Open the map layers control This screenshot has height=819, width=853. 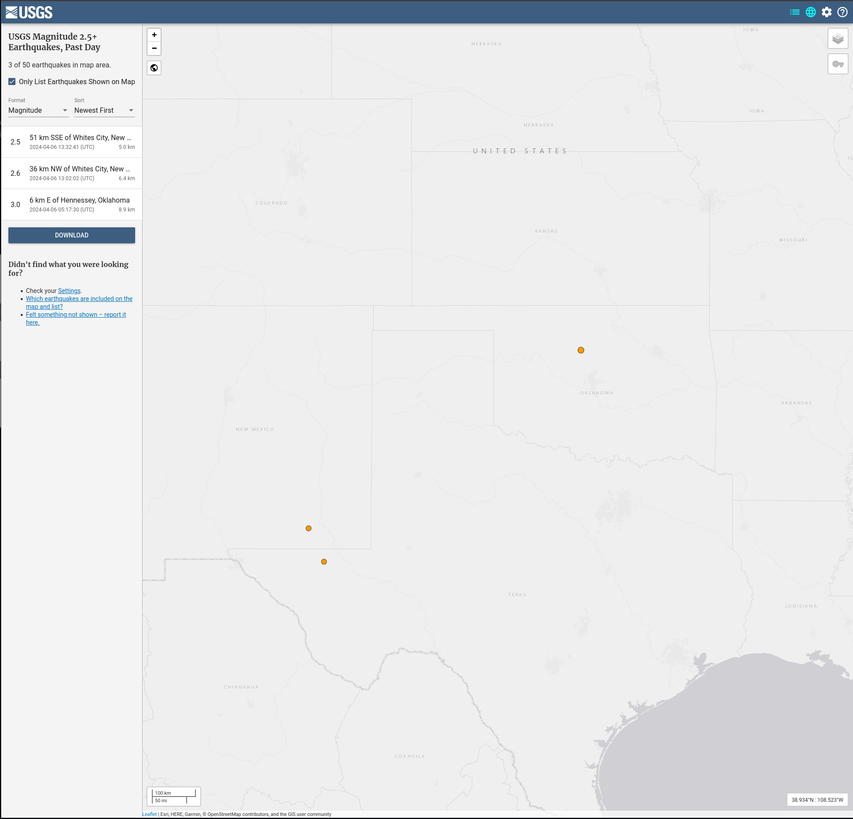[x=838, y=39]
